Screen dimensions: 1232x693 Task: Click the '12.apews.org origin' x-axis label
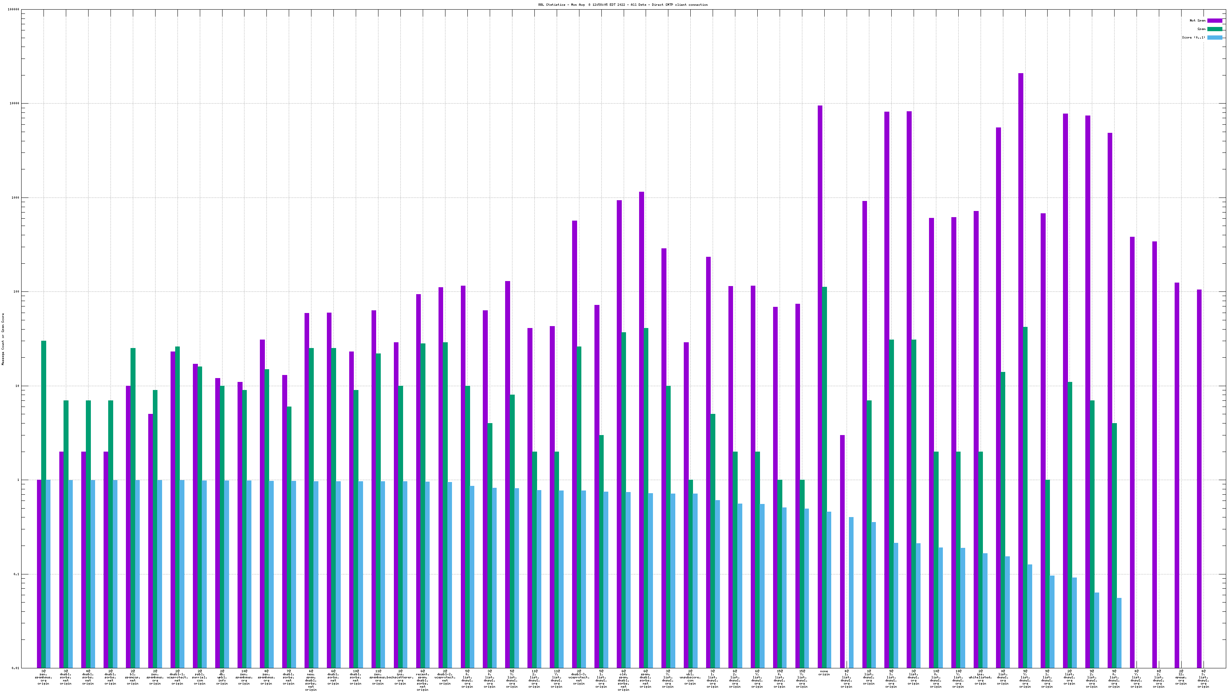1181,677
